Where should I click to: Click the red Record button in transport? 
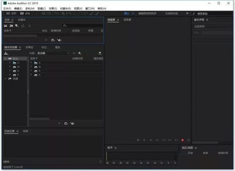183,140
